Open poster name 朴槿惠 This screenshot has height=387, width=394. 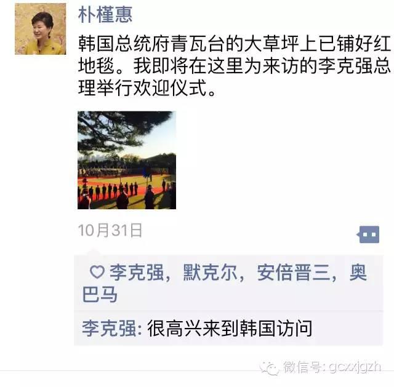105,15
